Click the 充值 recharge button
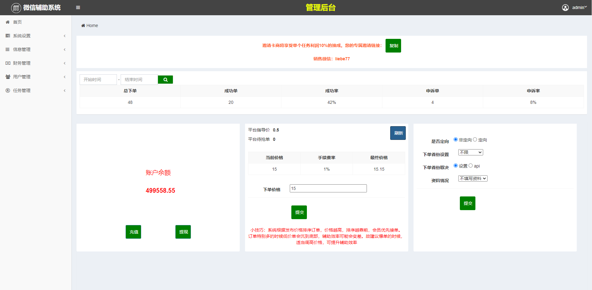 133,232
